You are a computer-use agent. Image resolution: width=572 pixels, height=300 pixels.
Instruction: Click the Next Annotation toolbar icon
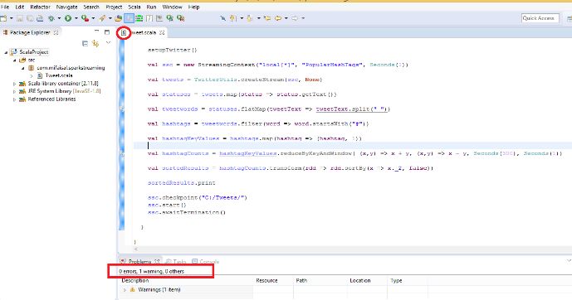pos(233,18)
